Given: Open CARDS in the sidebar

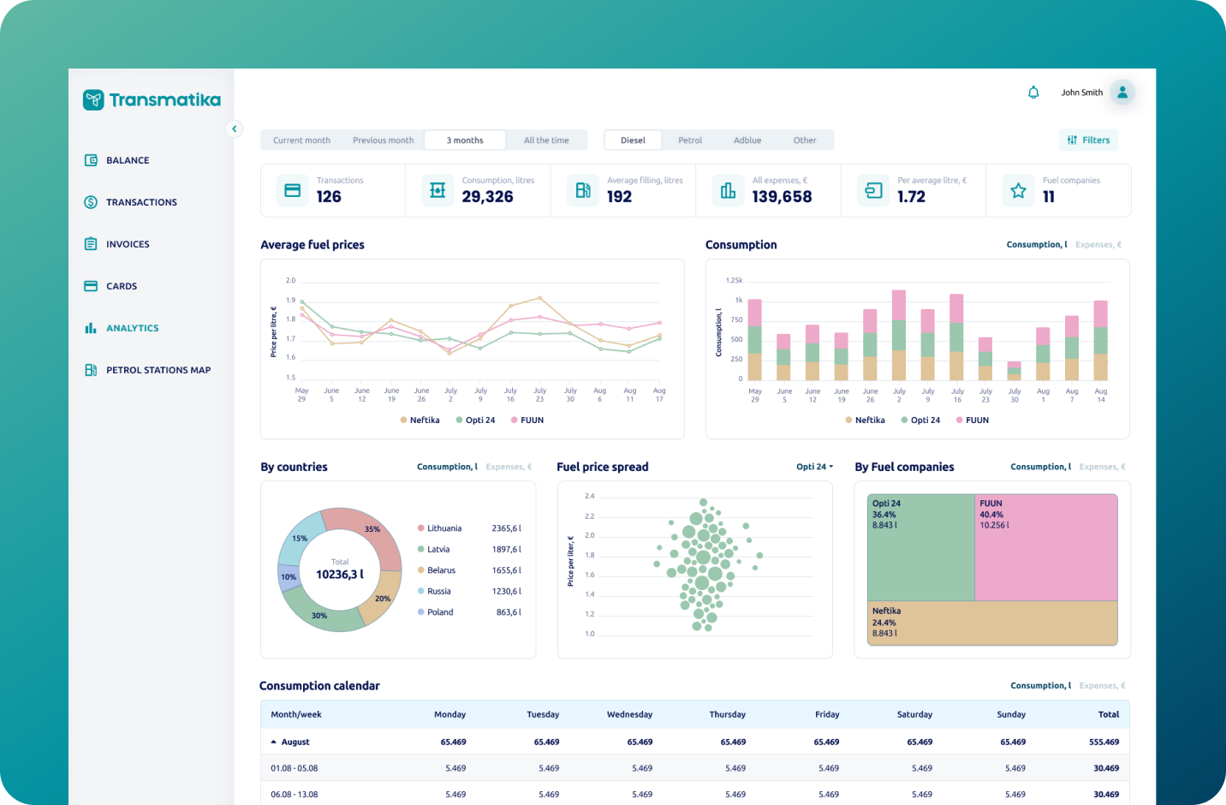Looking at the screenshot, I should click(122, 286).
